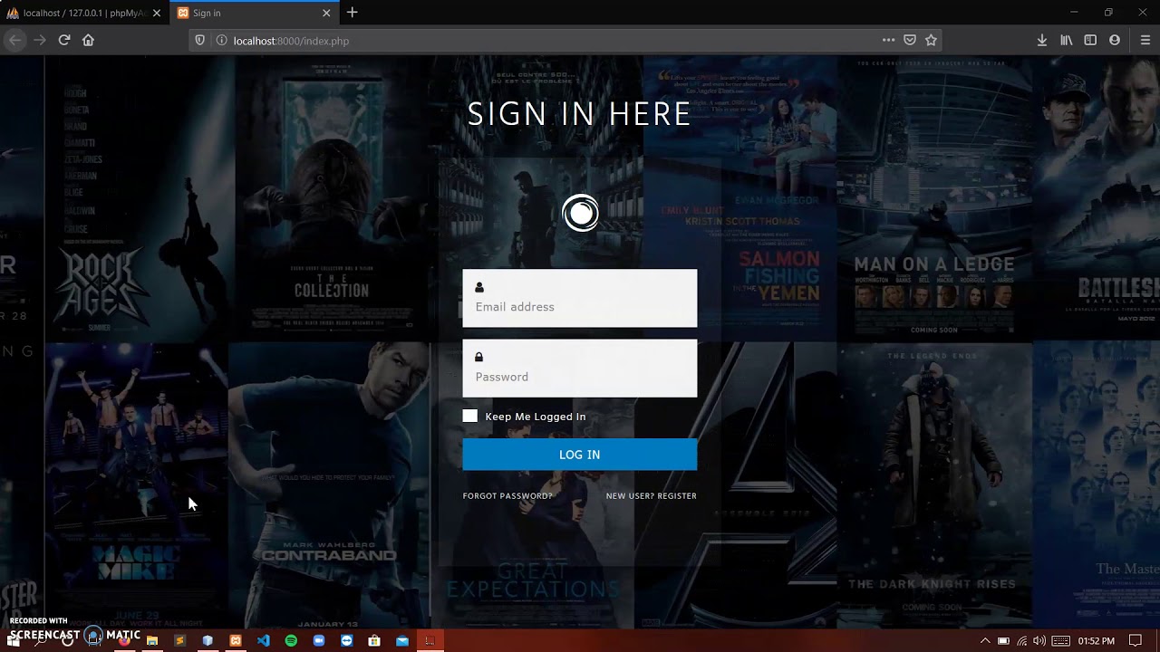
Task: Open the blue cube app in taskbar
Action: (x=208, y=641)
